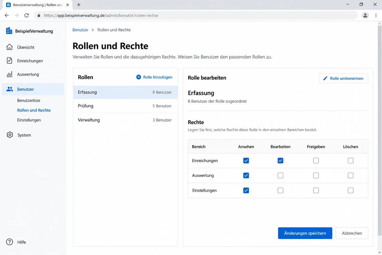Check Bearbeiten for Einstellungen
The width and height of the screenshot is (382, 255).
pos(280,190)
